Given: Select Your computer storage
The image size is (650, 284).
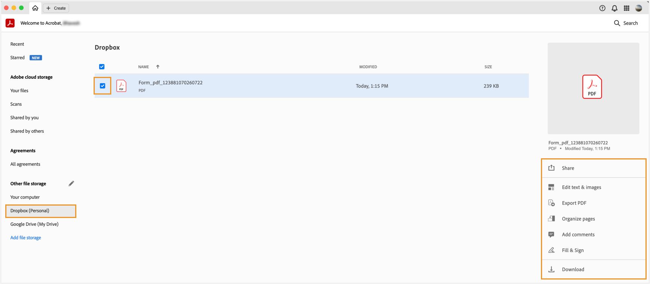Looking at the screenshot, I should coord(25,197).
